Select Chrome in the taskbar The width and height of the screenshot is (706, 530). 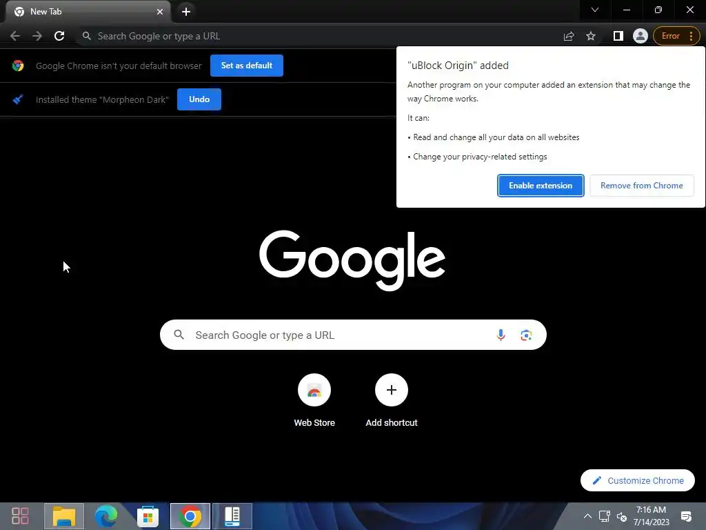pos(190,516)
